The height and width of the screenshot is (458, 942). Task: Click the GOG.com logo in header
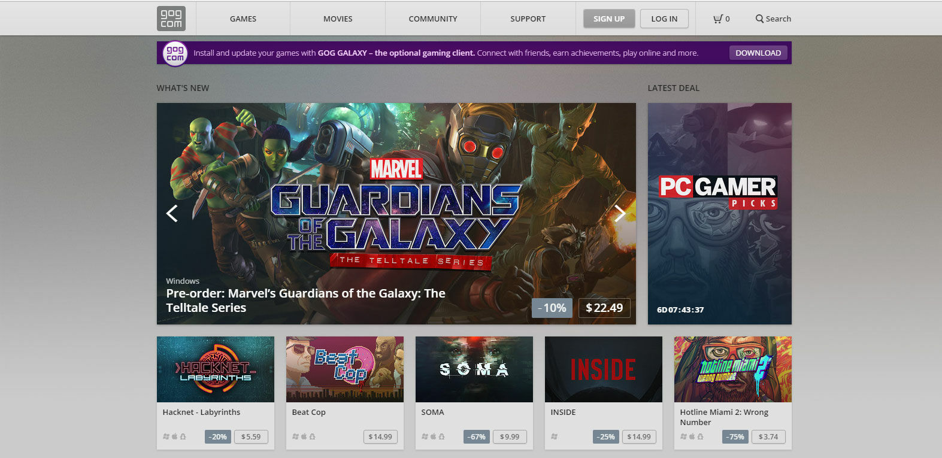tap(171, 19)
